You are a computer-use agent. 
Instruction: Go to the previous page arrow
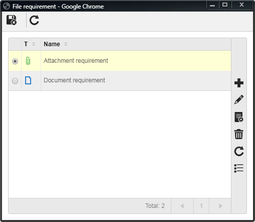pyautogui.click(x=182, y=206)
